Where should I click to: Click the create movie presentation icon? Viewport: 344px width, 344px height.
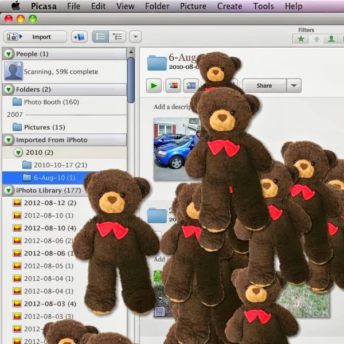(x=191, y=85)
